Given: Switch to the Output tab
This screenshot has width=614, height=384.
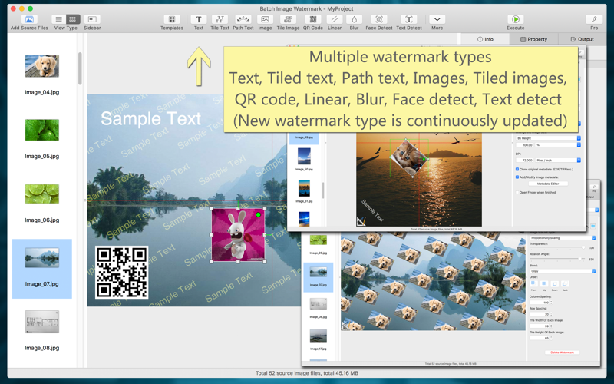Looking at the screenshot, I should [x=583, y=39].
